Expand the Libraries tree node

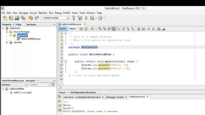click(7, 42)
